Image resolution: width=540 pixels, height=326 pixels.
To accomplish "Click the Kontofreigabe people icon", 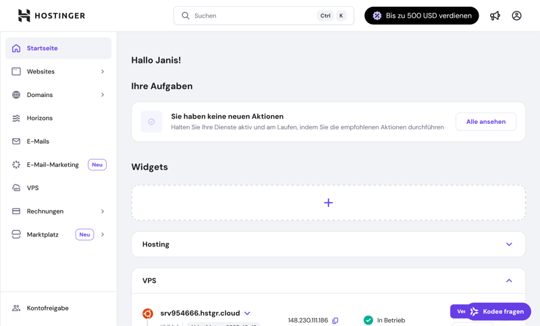I will coord(16,308).
